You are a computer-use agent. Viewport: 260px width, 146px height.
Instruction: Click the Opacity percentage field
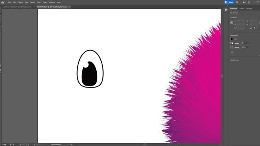pos(245,47)
